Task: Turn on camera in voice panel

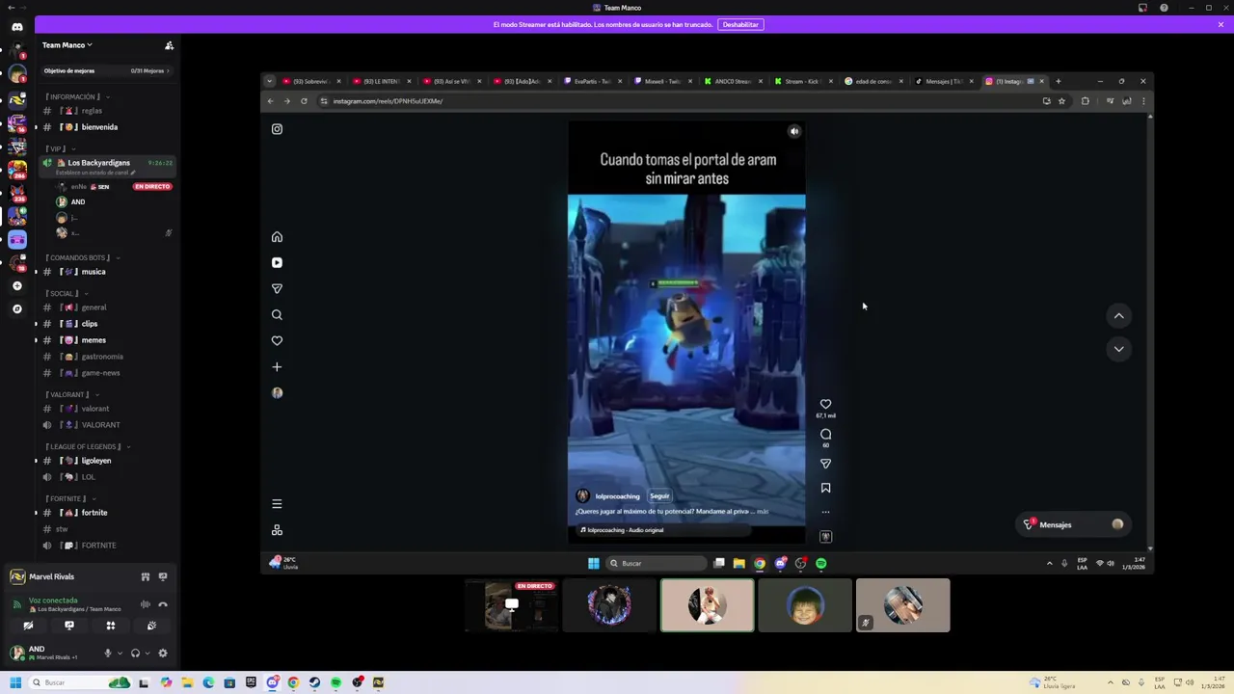Action: click(28, 626)
